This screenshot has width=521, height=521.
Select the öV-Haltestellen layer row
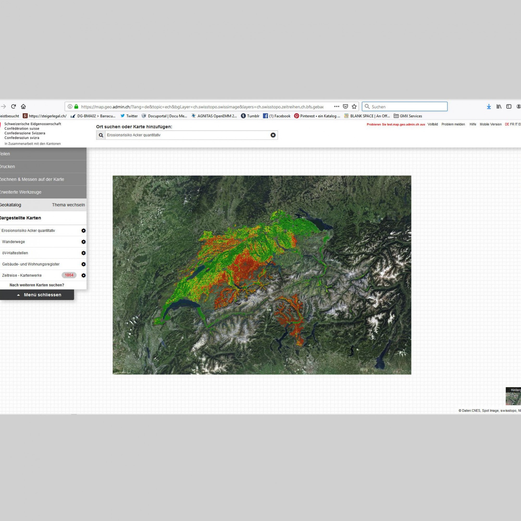tap(15, 253)
